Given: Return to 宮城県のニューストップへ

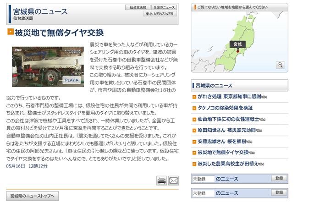Looking at the screenshot, I should (32, 196).
